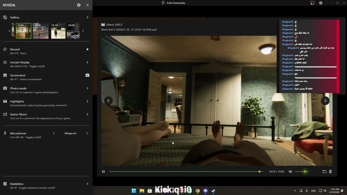Pause the video playback
This screenshot has width=347, height=195.
pos(103,171)
